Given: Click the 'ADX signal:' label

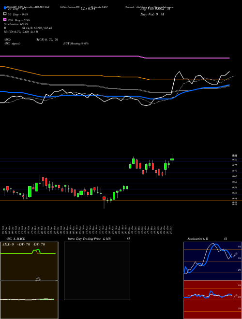Looking at the screenshot, I should (x=12, y=43).
